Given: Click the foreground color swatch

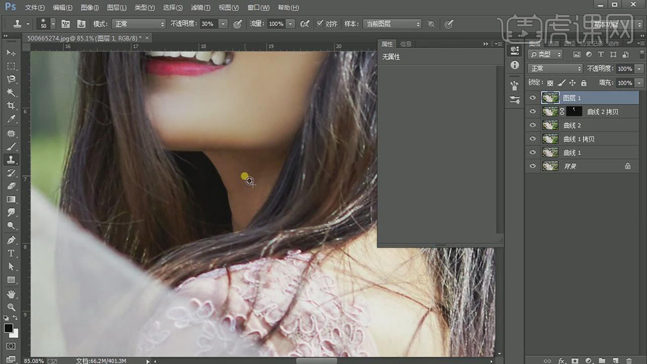Looking at the screenshot, I should pyautogui.click(x=8, y=328).
